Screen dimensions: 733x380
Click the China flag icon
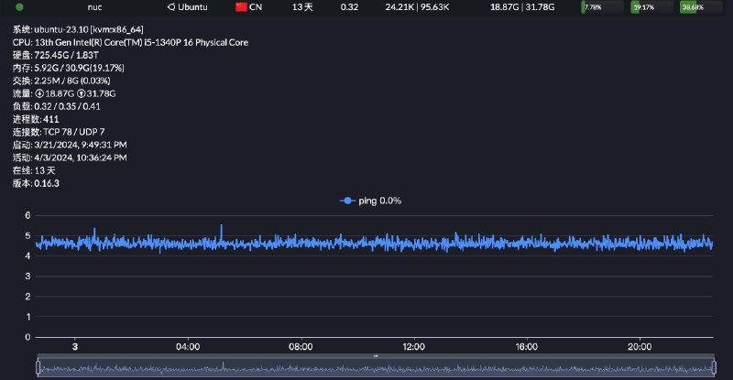(242, 7)
